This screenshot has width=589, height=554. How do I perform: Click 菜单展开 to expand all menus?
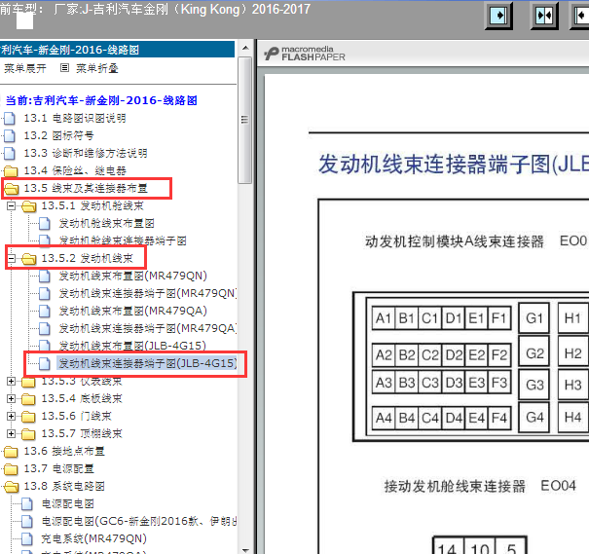point(24,68)
